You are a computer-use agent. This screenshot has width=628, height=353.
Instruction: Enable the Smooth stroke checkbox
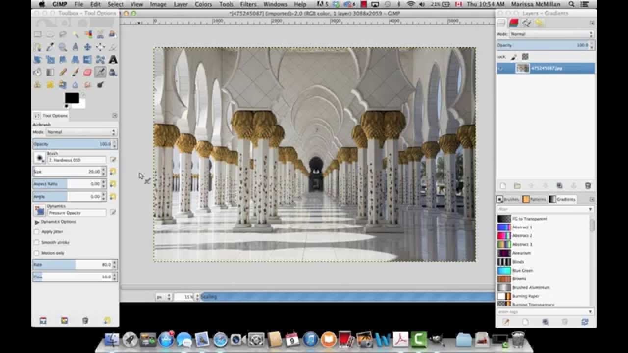click(x=37, y=242)
